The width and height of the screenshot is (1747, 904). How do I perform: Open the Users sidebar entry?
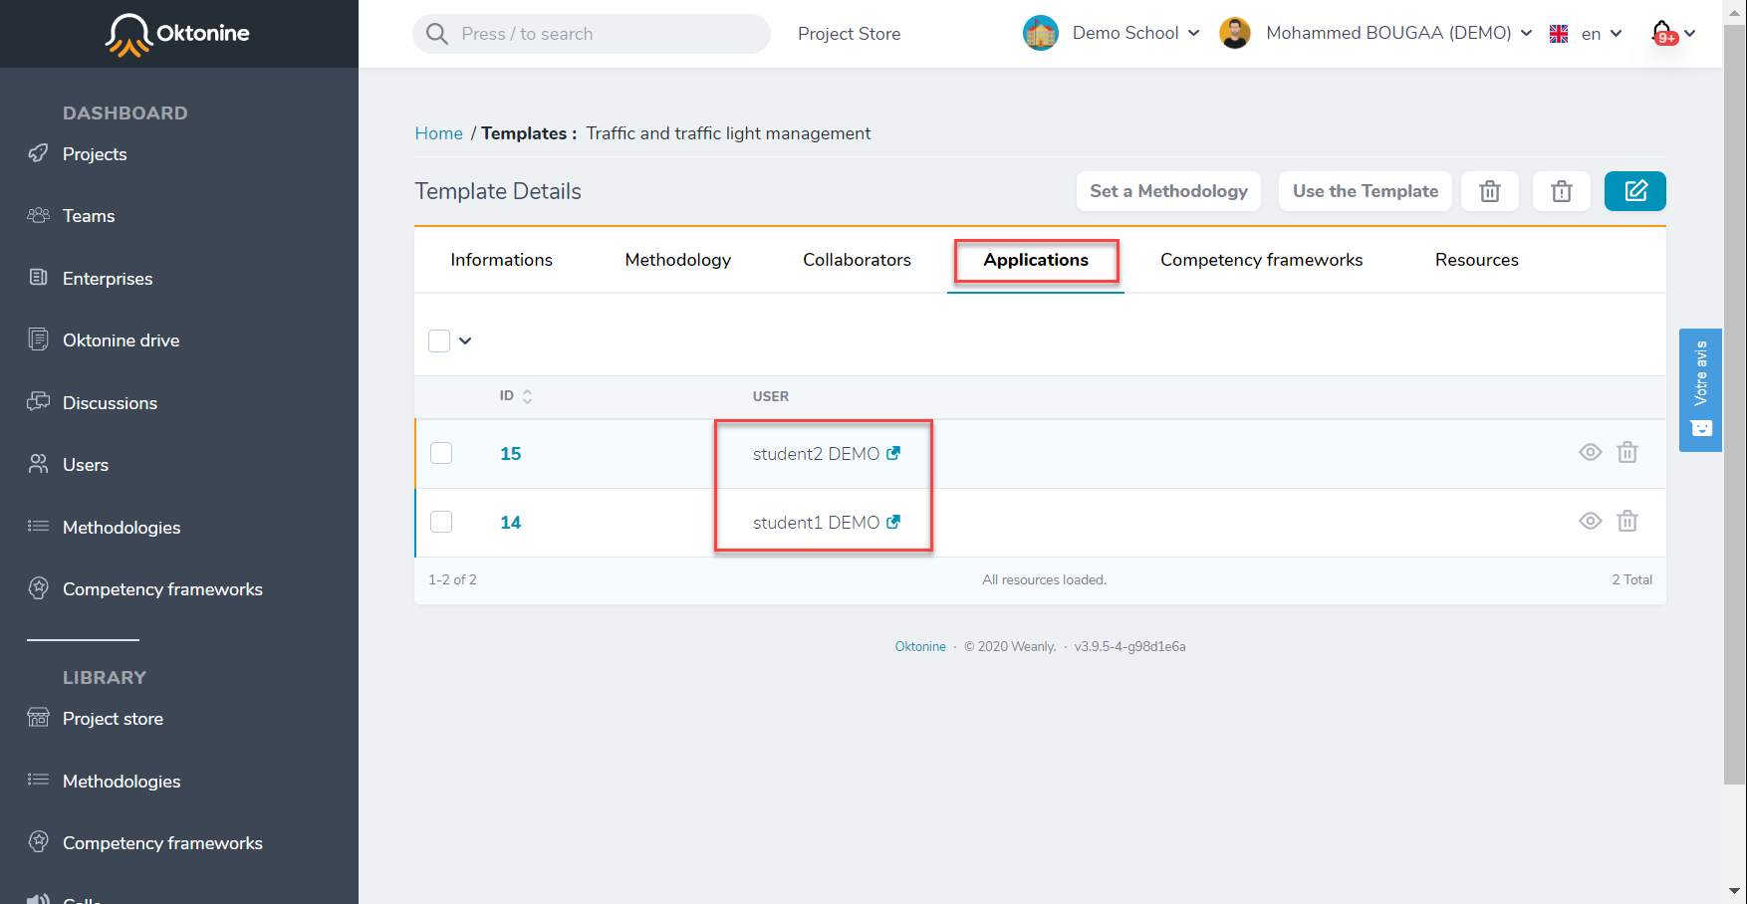coord(86,465)
